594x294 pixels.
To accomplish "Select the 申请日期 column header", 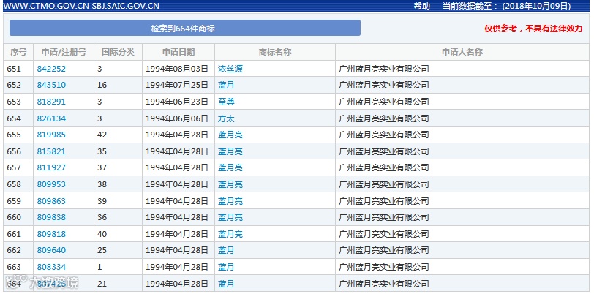I will (x=178, y=52).
